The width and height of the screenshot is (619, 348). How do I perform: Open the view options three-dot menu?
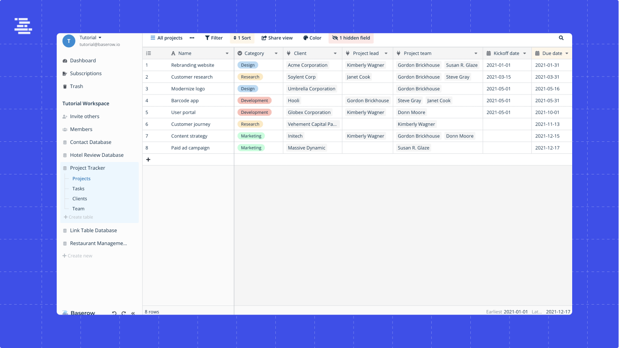coord(192,38)
